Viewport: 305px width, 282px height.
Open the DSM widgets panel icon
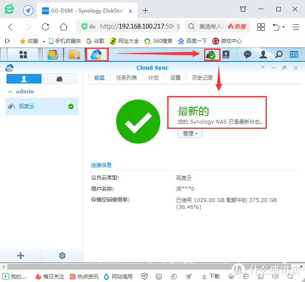(294, 54)
